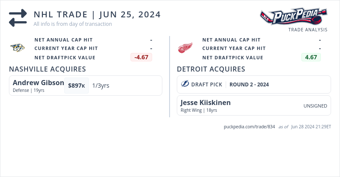Click the puckpedia.com/trade/834 link
Screen dimensions: 340x177
[249, 127]
